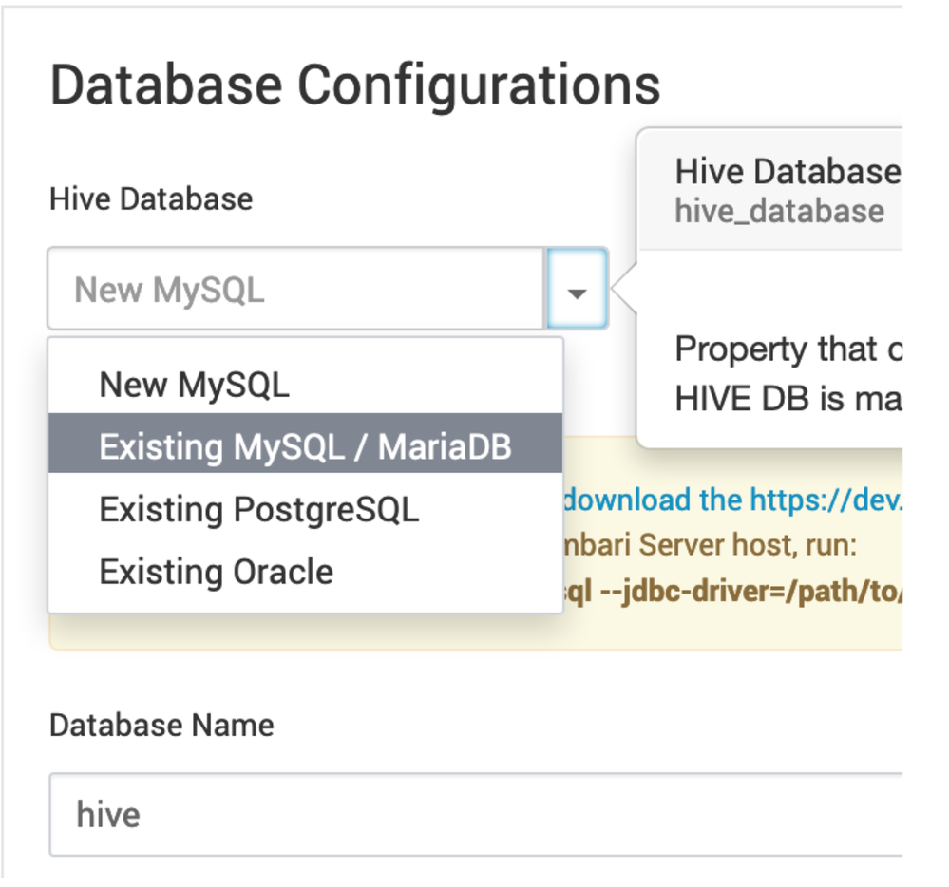
Task: Open the blue download link in warning
Action: point(733,500)
